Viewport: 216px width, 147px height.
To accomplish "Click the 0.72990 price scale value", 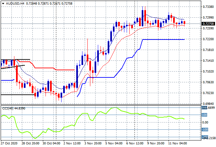I will 208,17.
